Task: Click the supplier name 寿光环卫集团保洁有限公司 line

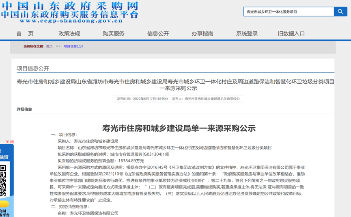Action: [88, 213]
